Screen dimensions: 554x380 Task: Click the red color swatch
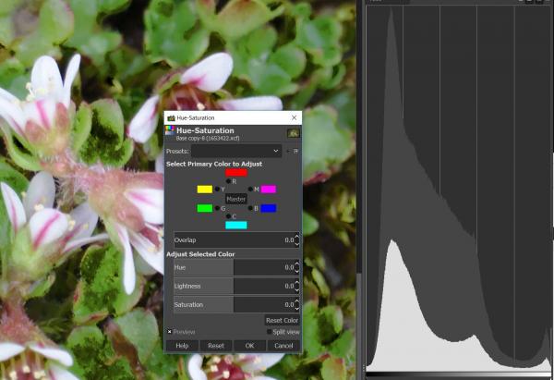[x=236, y=173]
